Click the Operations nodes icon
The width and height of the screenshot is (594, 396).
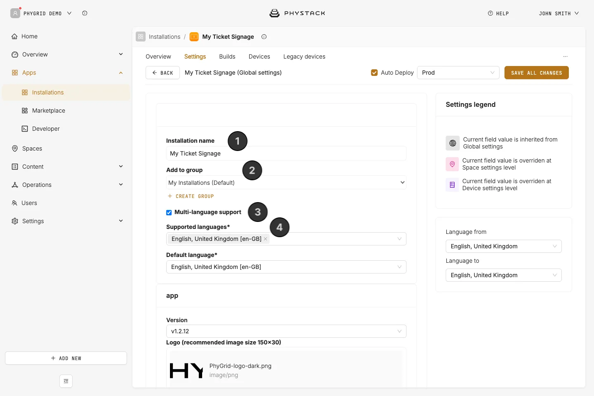pos(15,185)
